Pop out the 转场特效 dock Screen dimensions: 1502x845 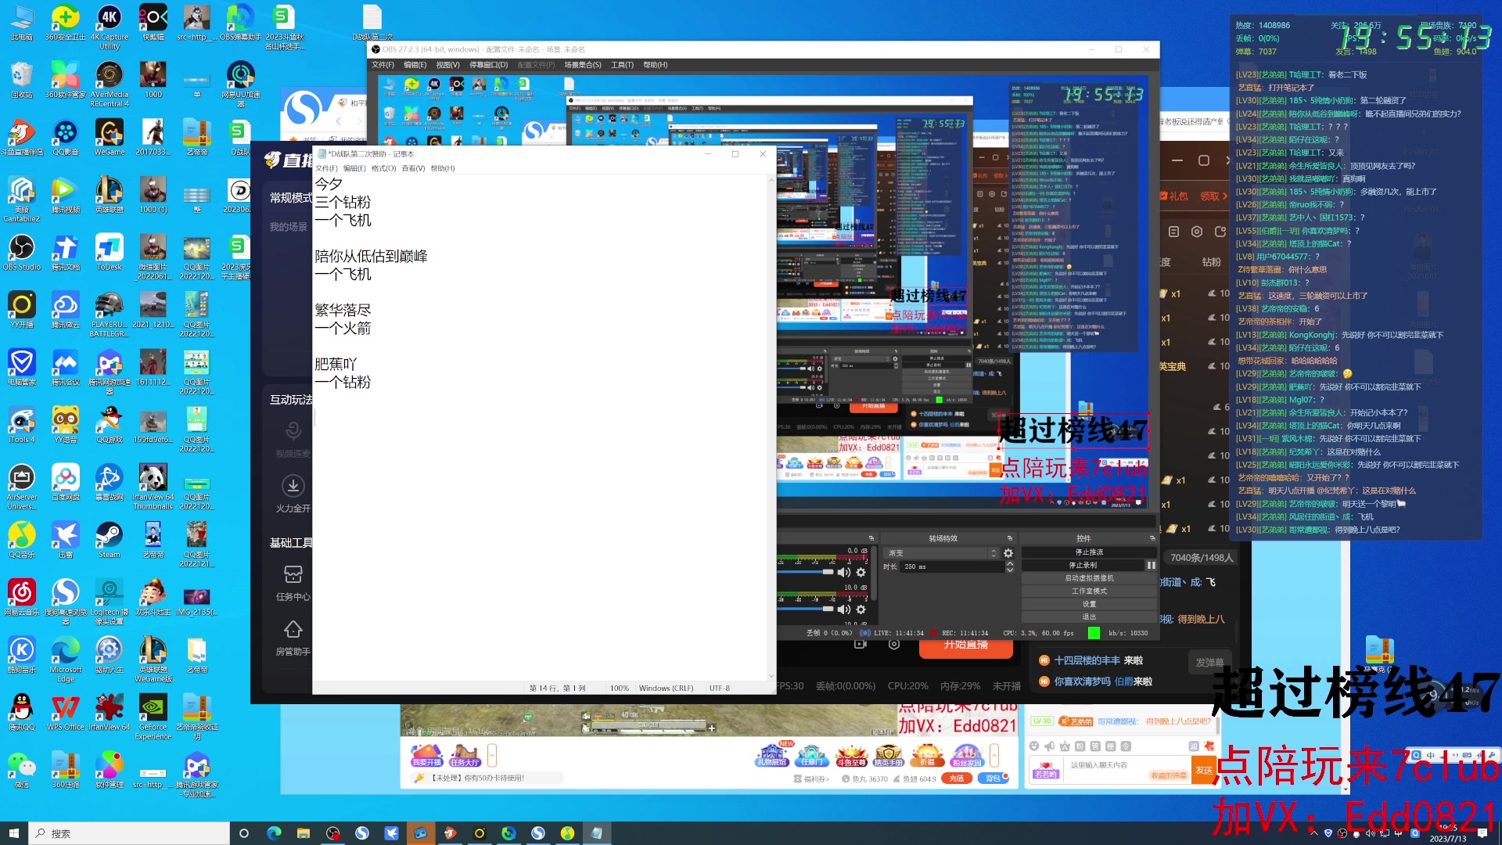(1010, 538)
